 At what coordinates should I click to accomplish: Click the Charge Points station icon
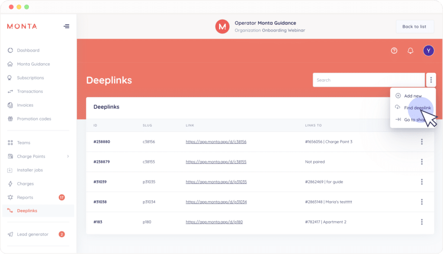(10, 156)
